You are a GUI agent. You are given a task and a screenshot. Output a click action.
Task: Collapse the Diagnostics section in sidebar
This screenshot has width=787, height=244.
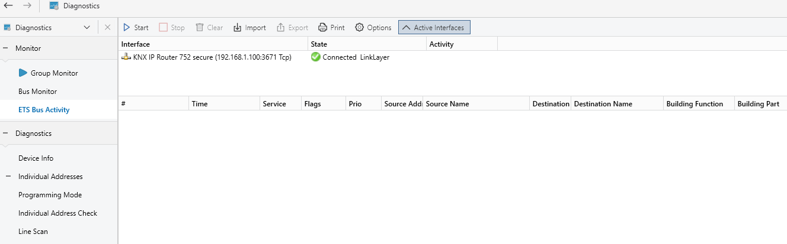pyautogui.click(x=5, y=134)
